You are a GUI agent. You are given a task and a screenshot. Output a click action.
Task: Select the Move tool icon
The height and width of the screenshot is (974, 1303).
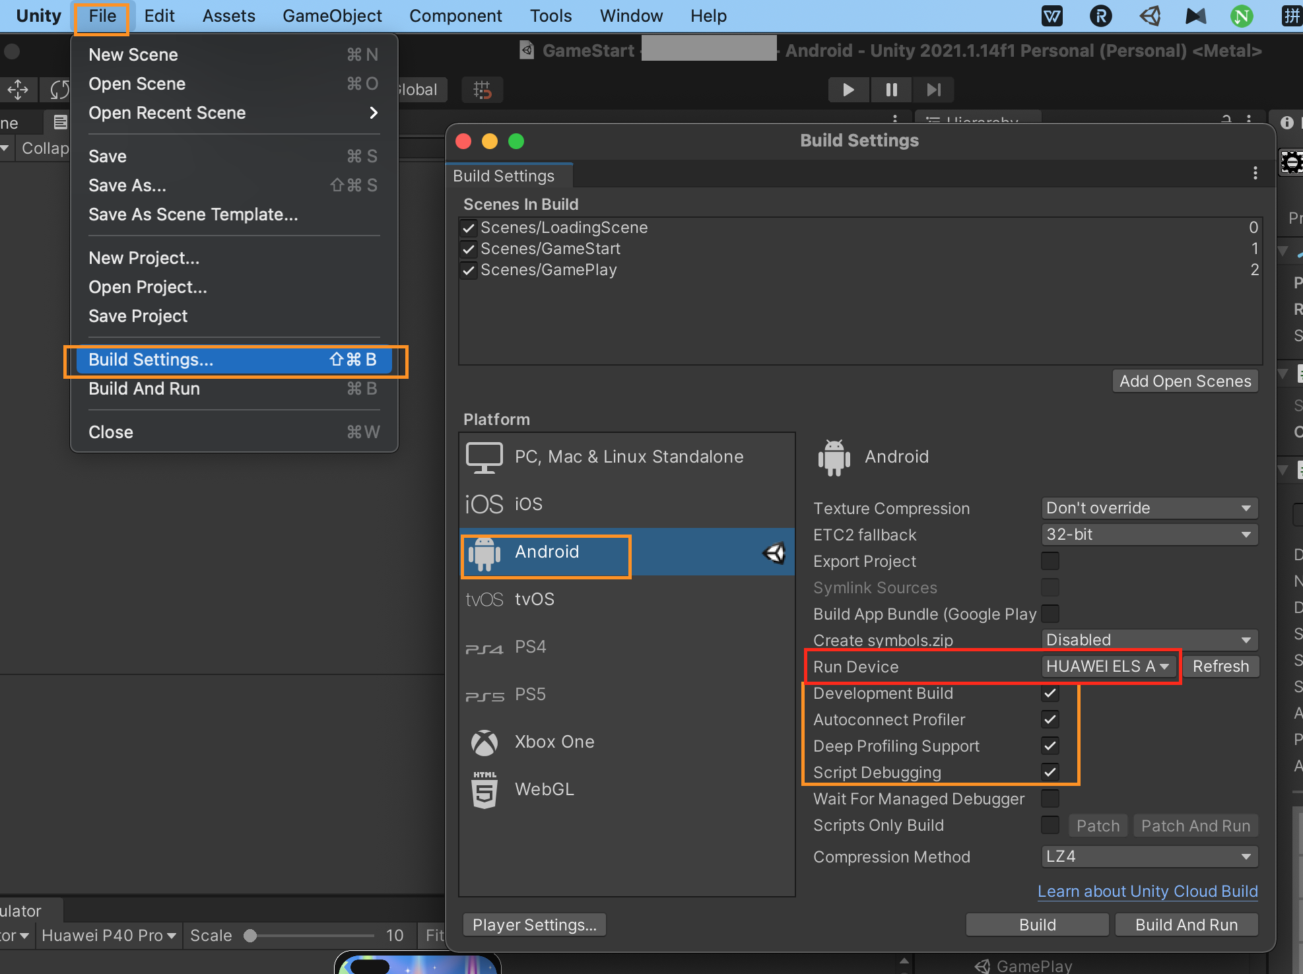tap(18, 90)
